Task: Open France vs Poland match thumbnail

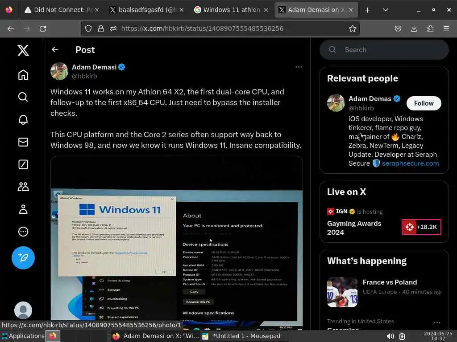Action: click(342, 292)
